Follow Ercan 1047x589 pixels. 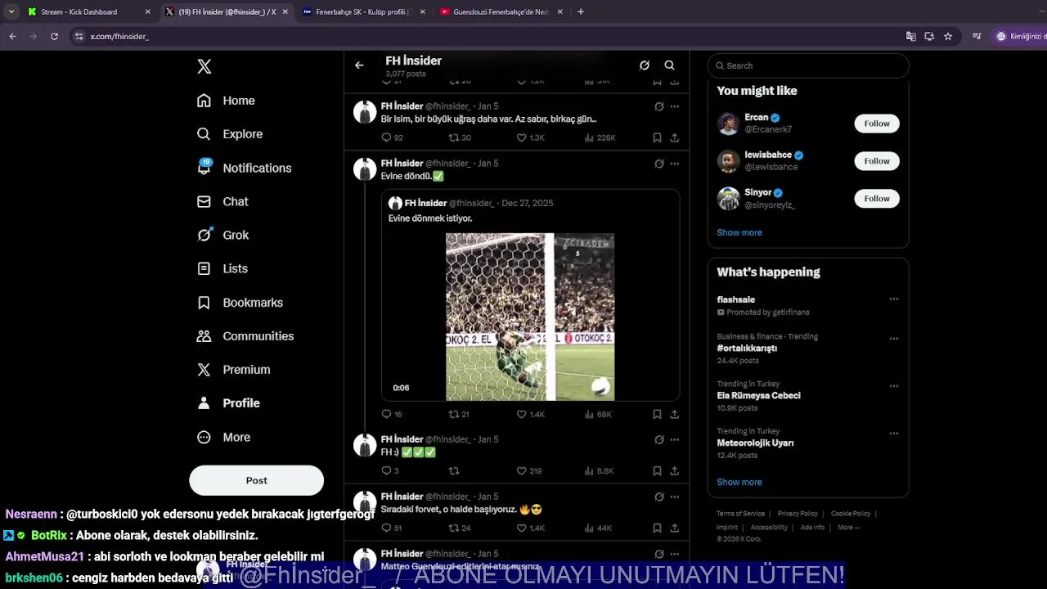[x=877, y=124]
